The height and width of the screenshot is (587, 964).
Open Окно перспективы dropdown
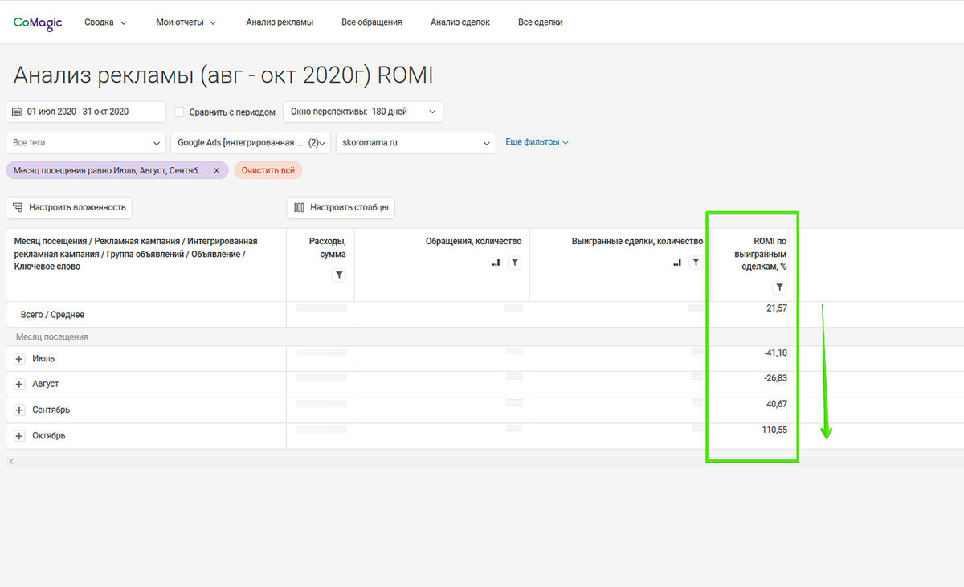(362, 112)
